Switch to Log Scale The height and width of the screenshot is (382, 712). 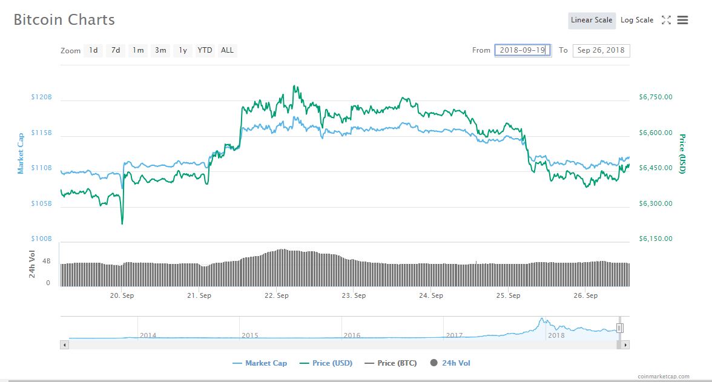point(637,20)
